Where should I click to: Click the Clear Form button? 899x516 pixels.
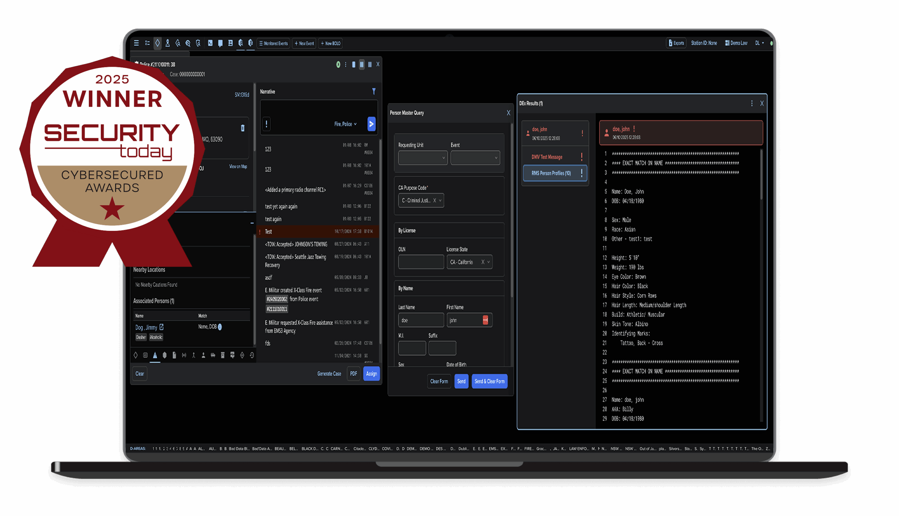pyautogui.click(x=439, y=382)
